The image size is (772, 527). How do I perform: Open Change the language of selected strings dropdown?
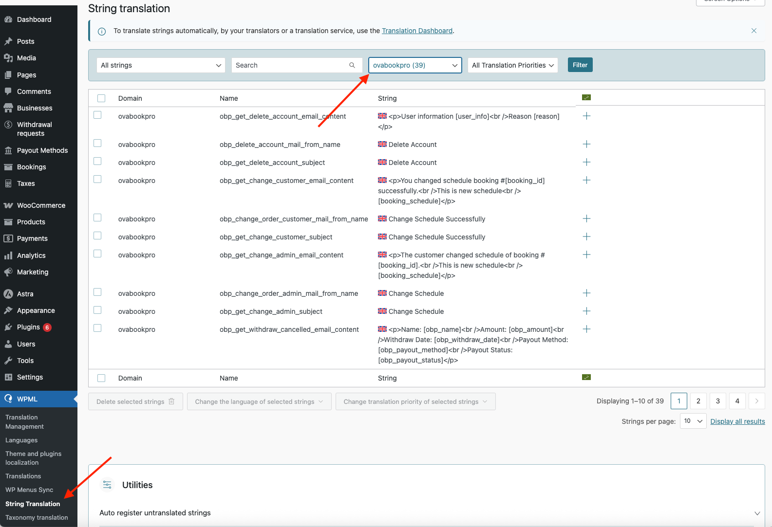click(259, 401)
